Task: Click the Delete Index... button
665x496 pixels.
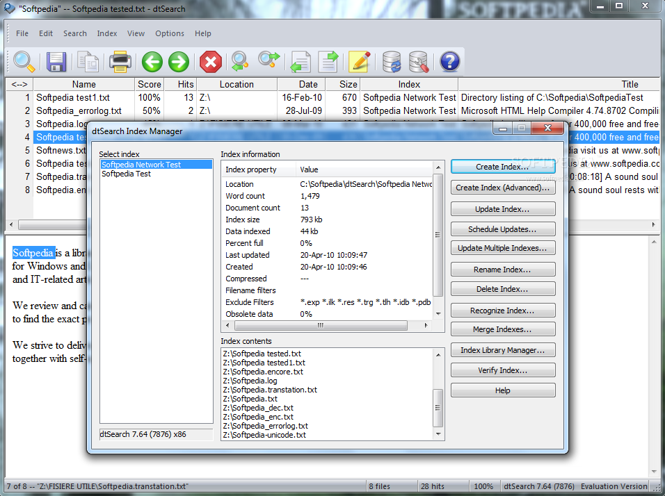Action: (503, 289)
